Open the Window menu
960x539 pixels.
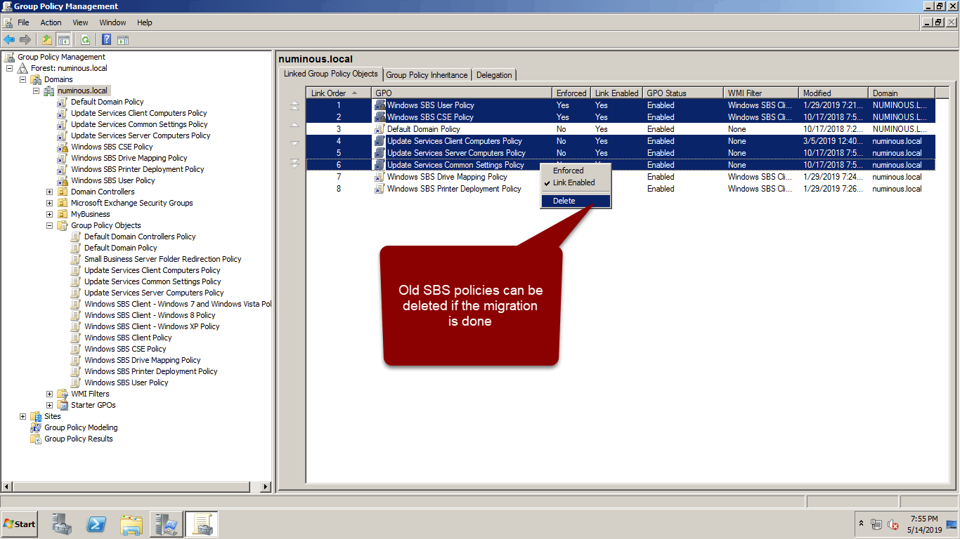[113, 22]
